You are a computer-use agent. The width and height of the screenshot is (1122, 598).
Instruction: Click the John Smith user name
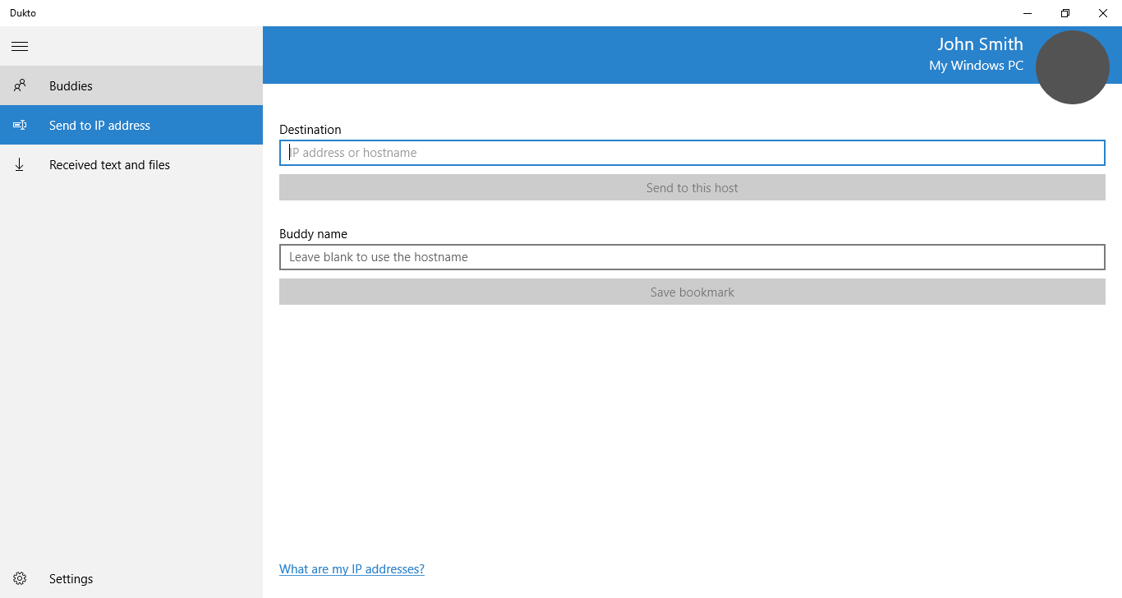pos(981,44)
